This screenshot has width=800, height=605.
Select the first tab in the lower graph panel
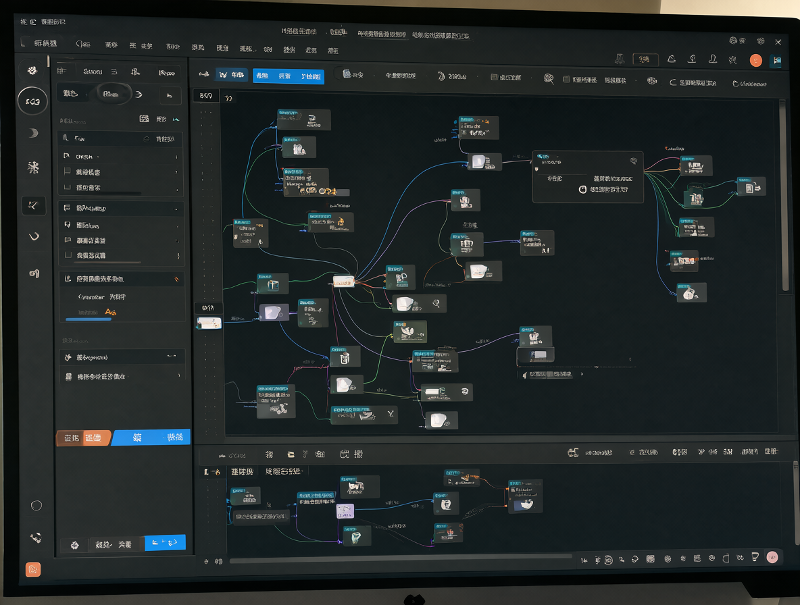(242, 471)
